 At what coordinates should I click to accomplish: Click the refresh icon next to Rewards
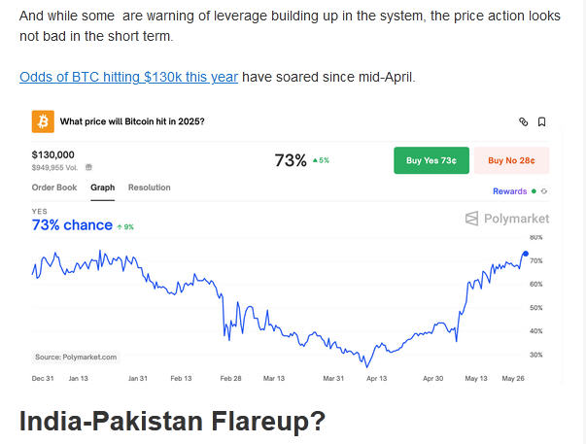544,191
